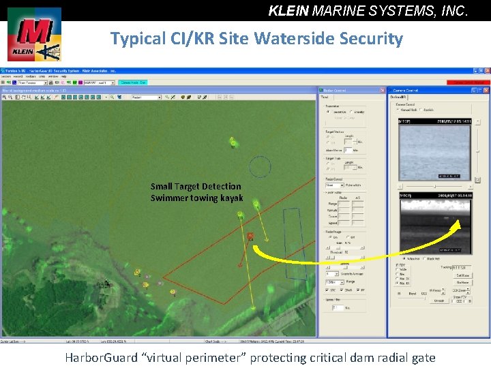491x368 pixels.
Task: Adjust the Threshold slider in Radar Control
Action: pos(344,257)
